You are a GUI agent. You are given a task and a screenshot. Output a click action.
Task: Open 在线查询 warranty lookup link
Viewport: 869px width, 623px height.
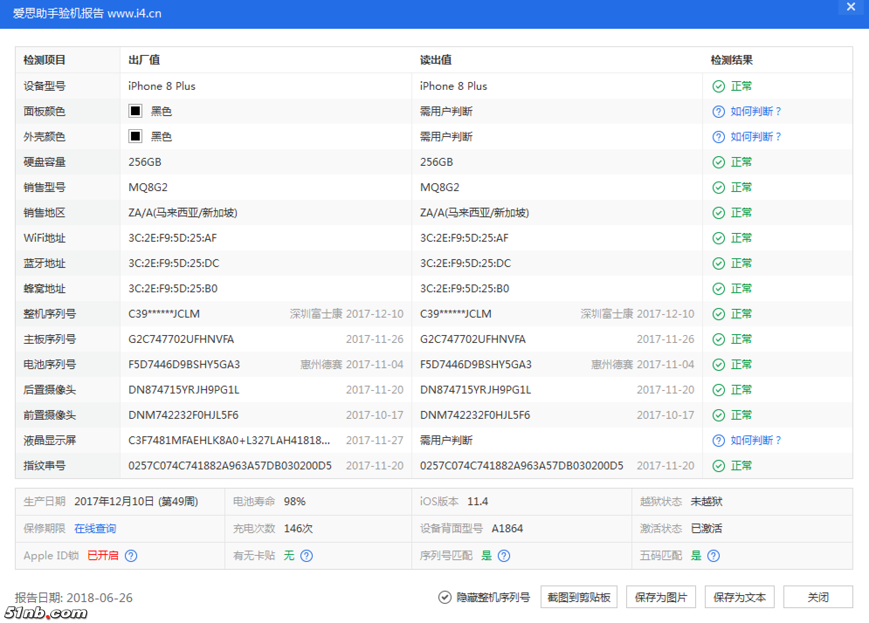[95, 528]
